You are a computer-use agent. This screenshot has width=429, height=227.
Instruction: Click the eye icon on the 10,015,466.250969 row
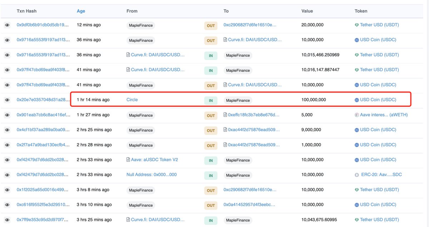(7, 55)
